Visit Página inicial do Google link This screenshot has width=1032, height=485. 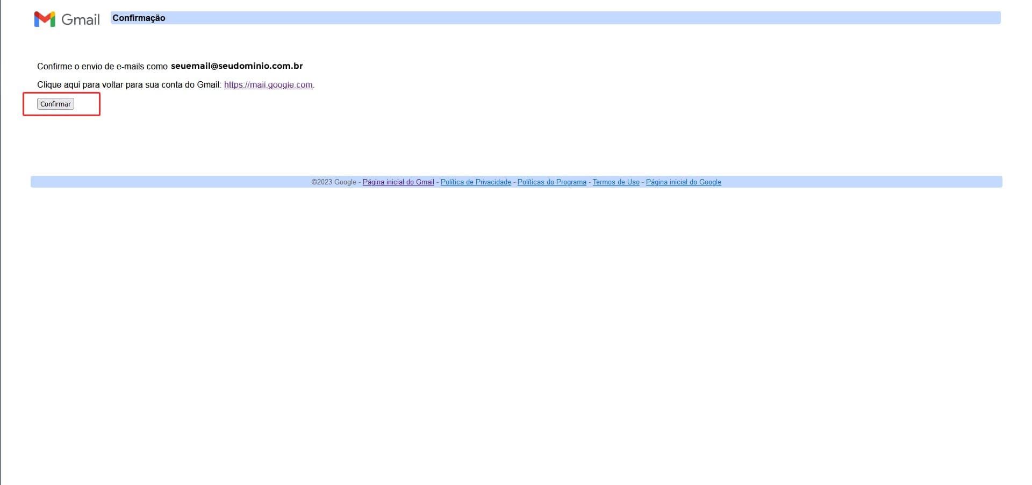pos(683,182)
